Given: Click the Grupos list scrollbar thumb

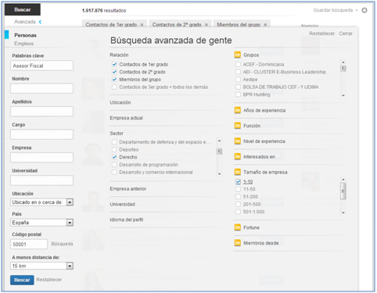Looking at the screenshot, I should pos(343,68).
